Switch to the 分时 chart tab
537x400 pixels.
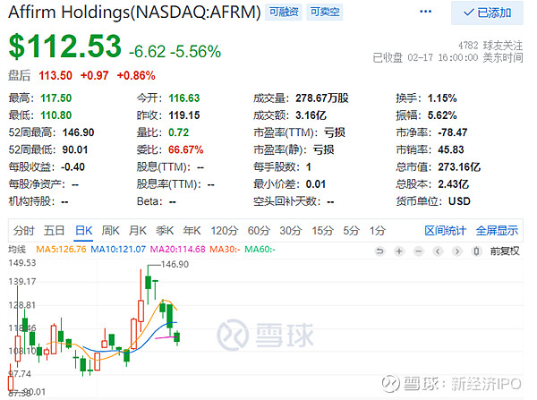pyautogui.click(x=24, y=231)
